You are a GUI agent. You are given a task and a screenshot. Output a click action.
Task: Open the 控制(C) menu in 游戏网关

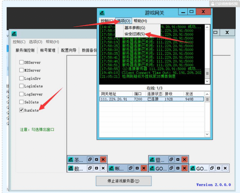107,21
